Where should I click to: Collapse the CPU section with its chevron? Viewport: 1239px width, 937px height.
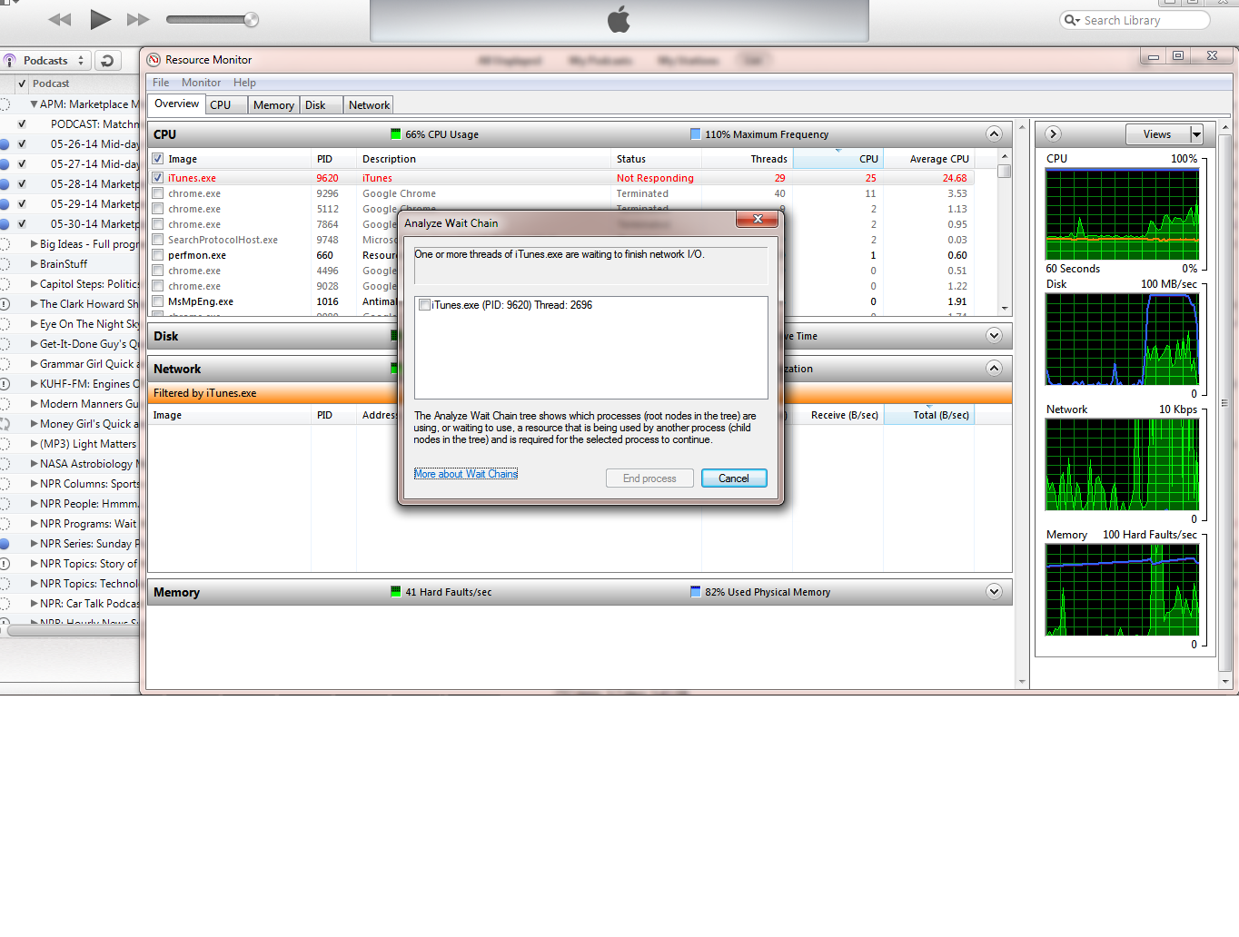[994, 134]
